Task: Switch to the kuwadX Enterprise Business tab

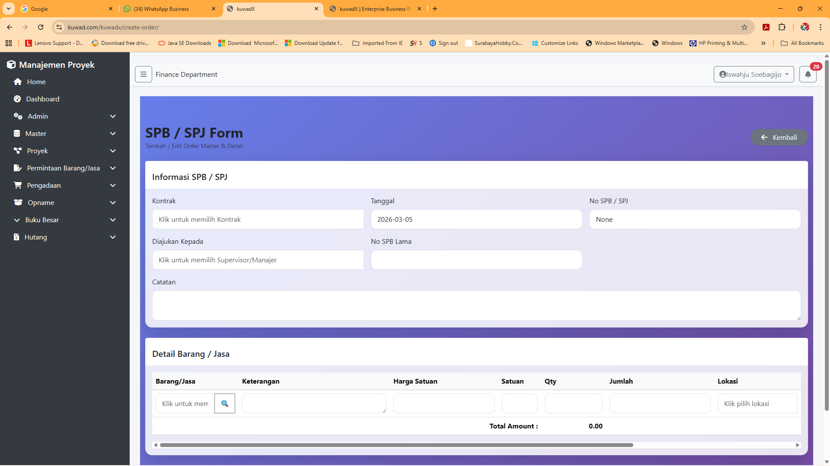Action: (374, 9)
